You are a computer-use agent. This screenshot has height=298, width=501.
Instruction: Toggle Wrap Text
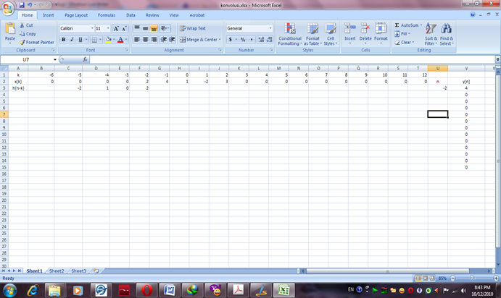(193, 28)
